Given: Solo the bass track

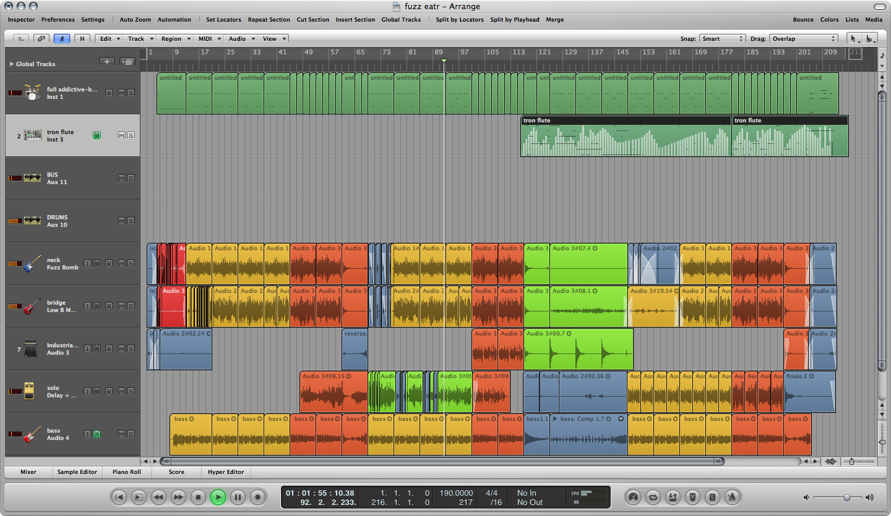Looking at the screenshot, I should pos(131,434).
